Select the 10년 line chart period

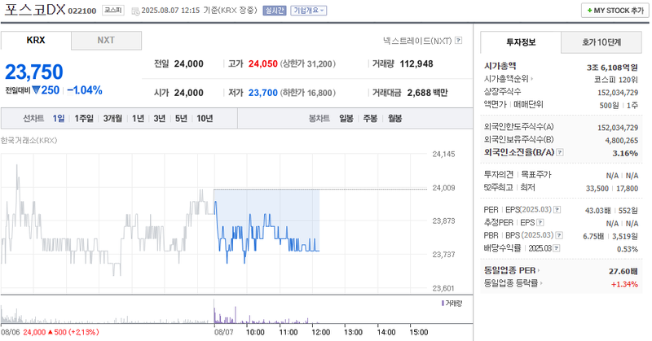click(205, 119)
